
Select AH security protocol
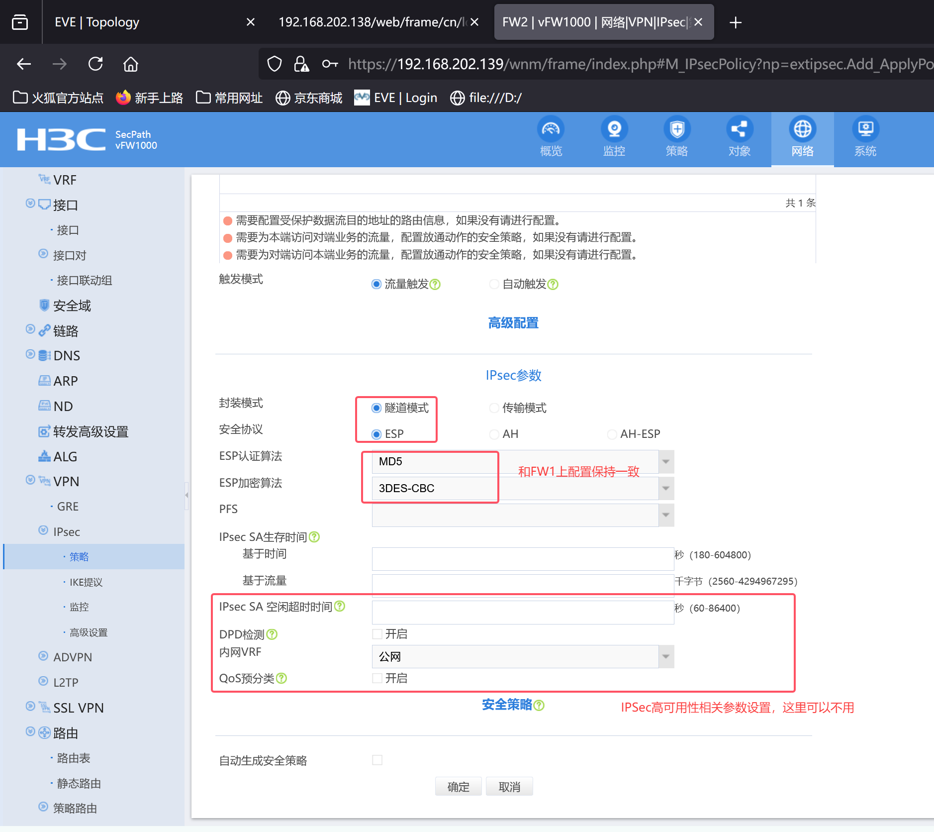click(x=494, y=434)
